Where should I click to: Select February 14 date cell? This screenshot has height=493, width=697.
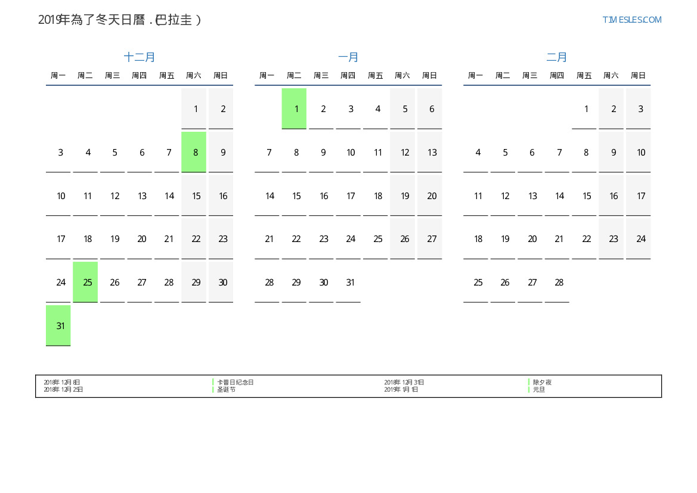pos(557,196)
